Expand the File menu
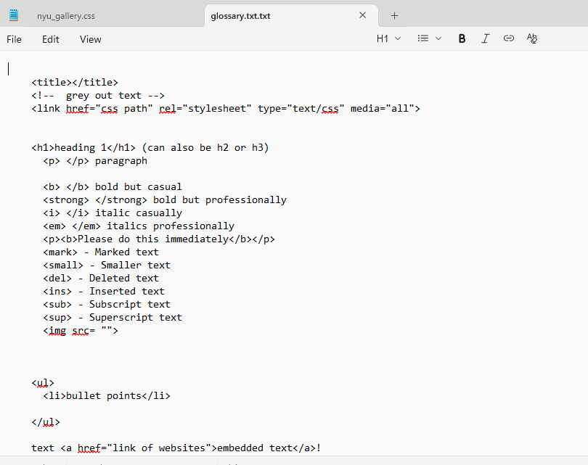 point(14,39)
